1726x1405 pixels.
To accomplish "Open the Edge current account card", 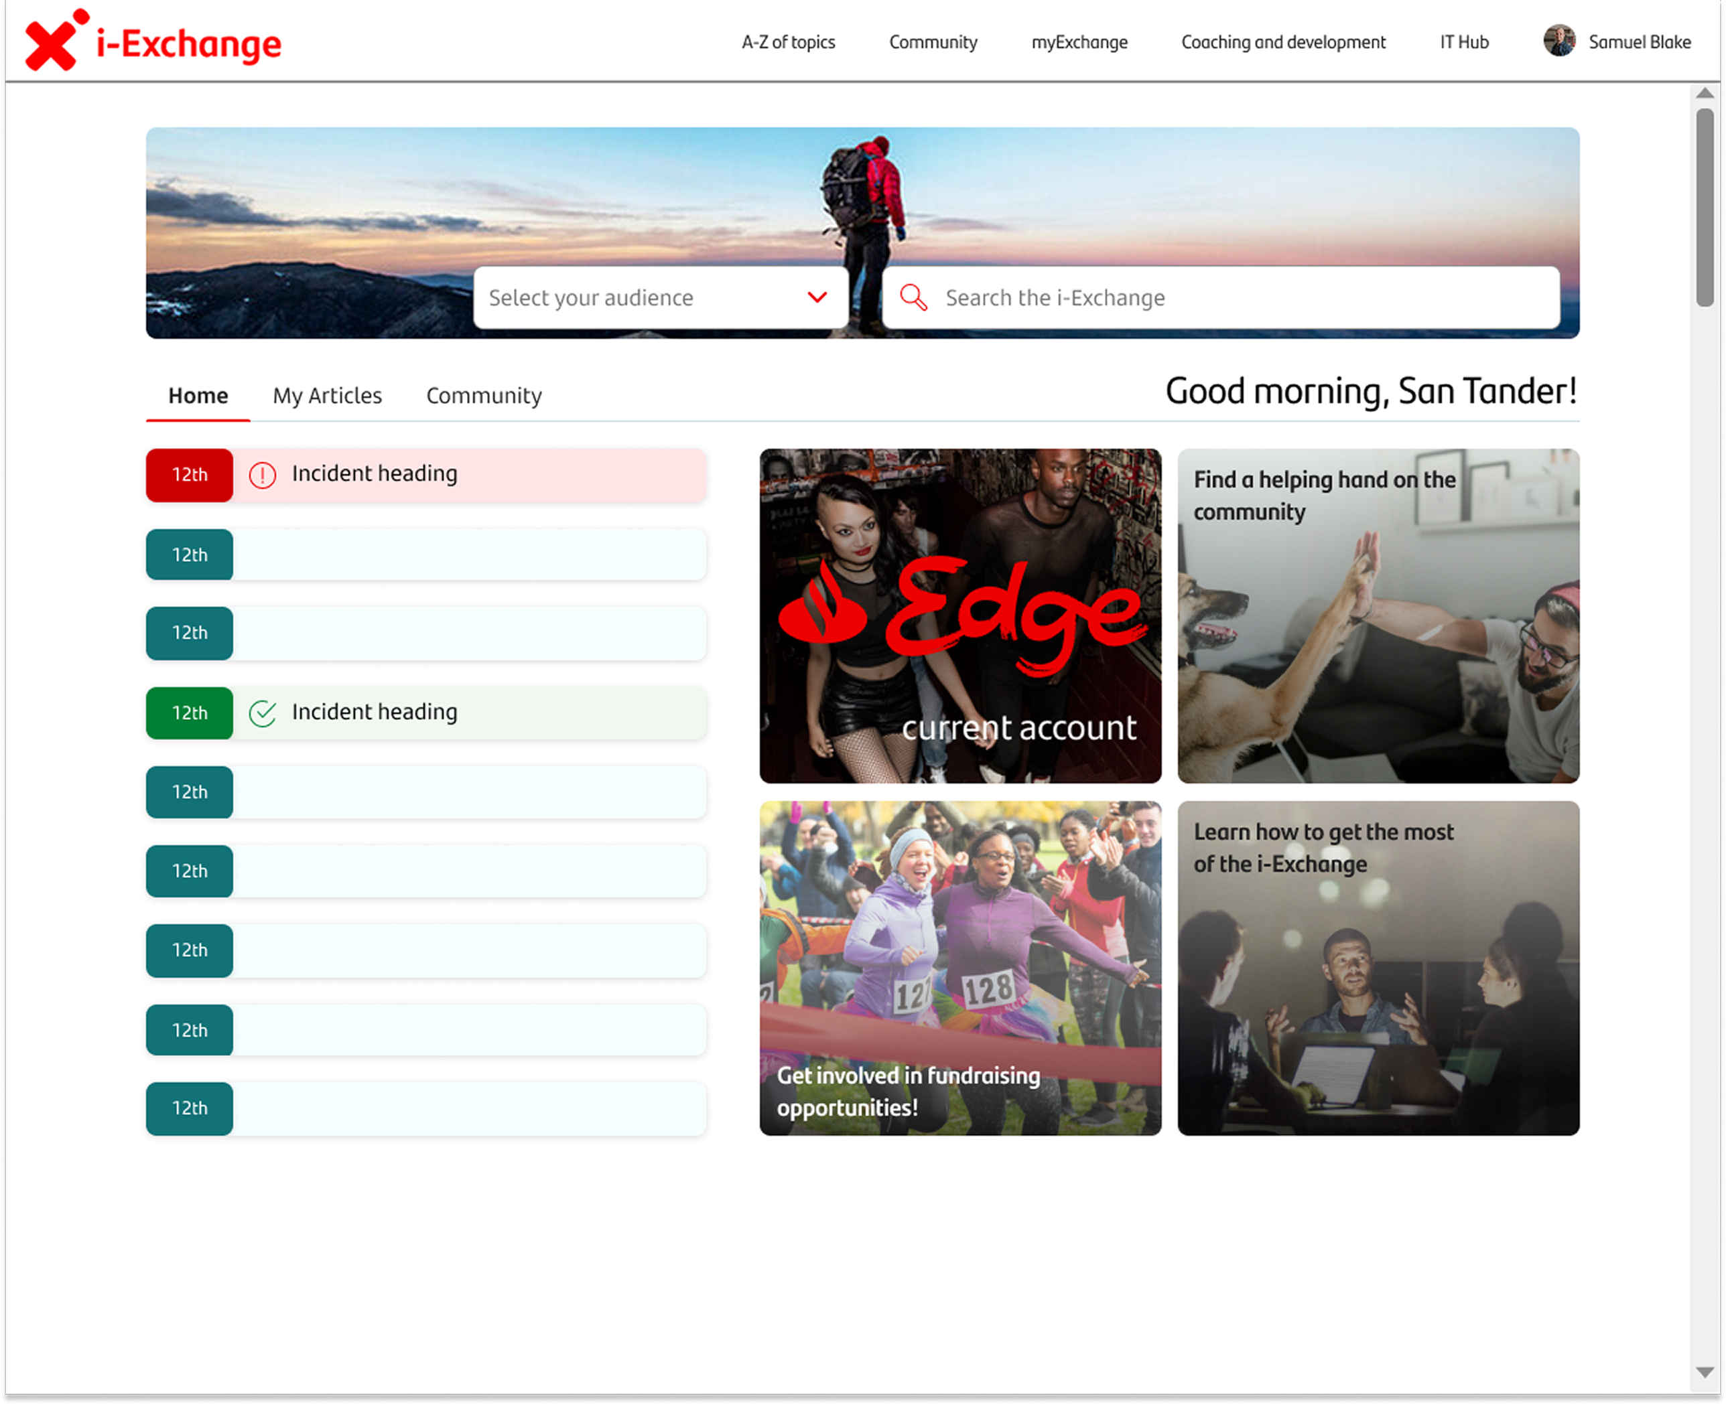I will pos(960,616).
